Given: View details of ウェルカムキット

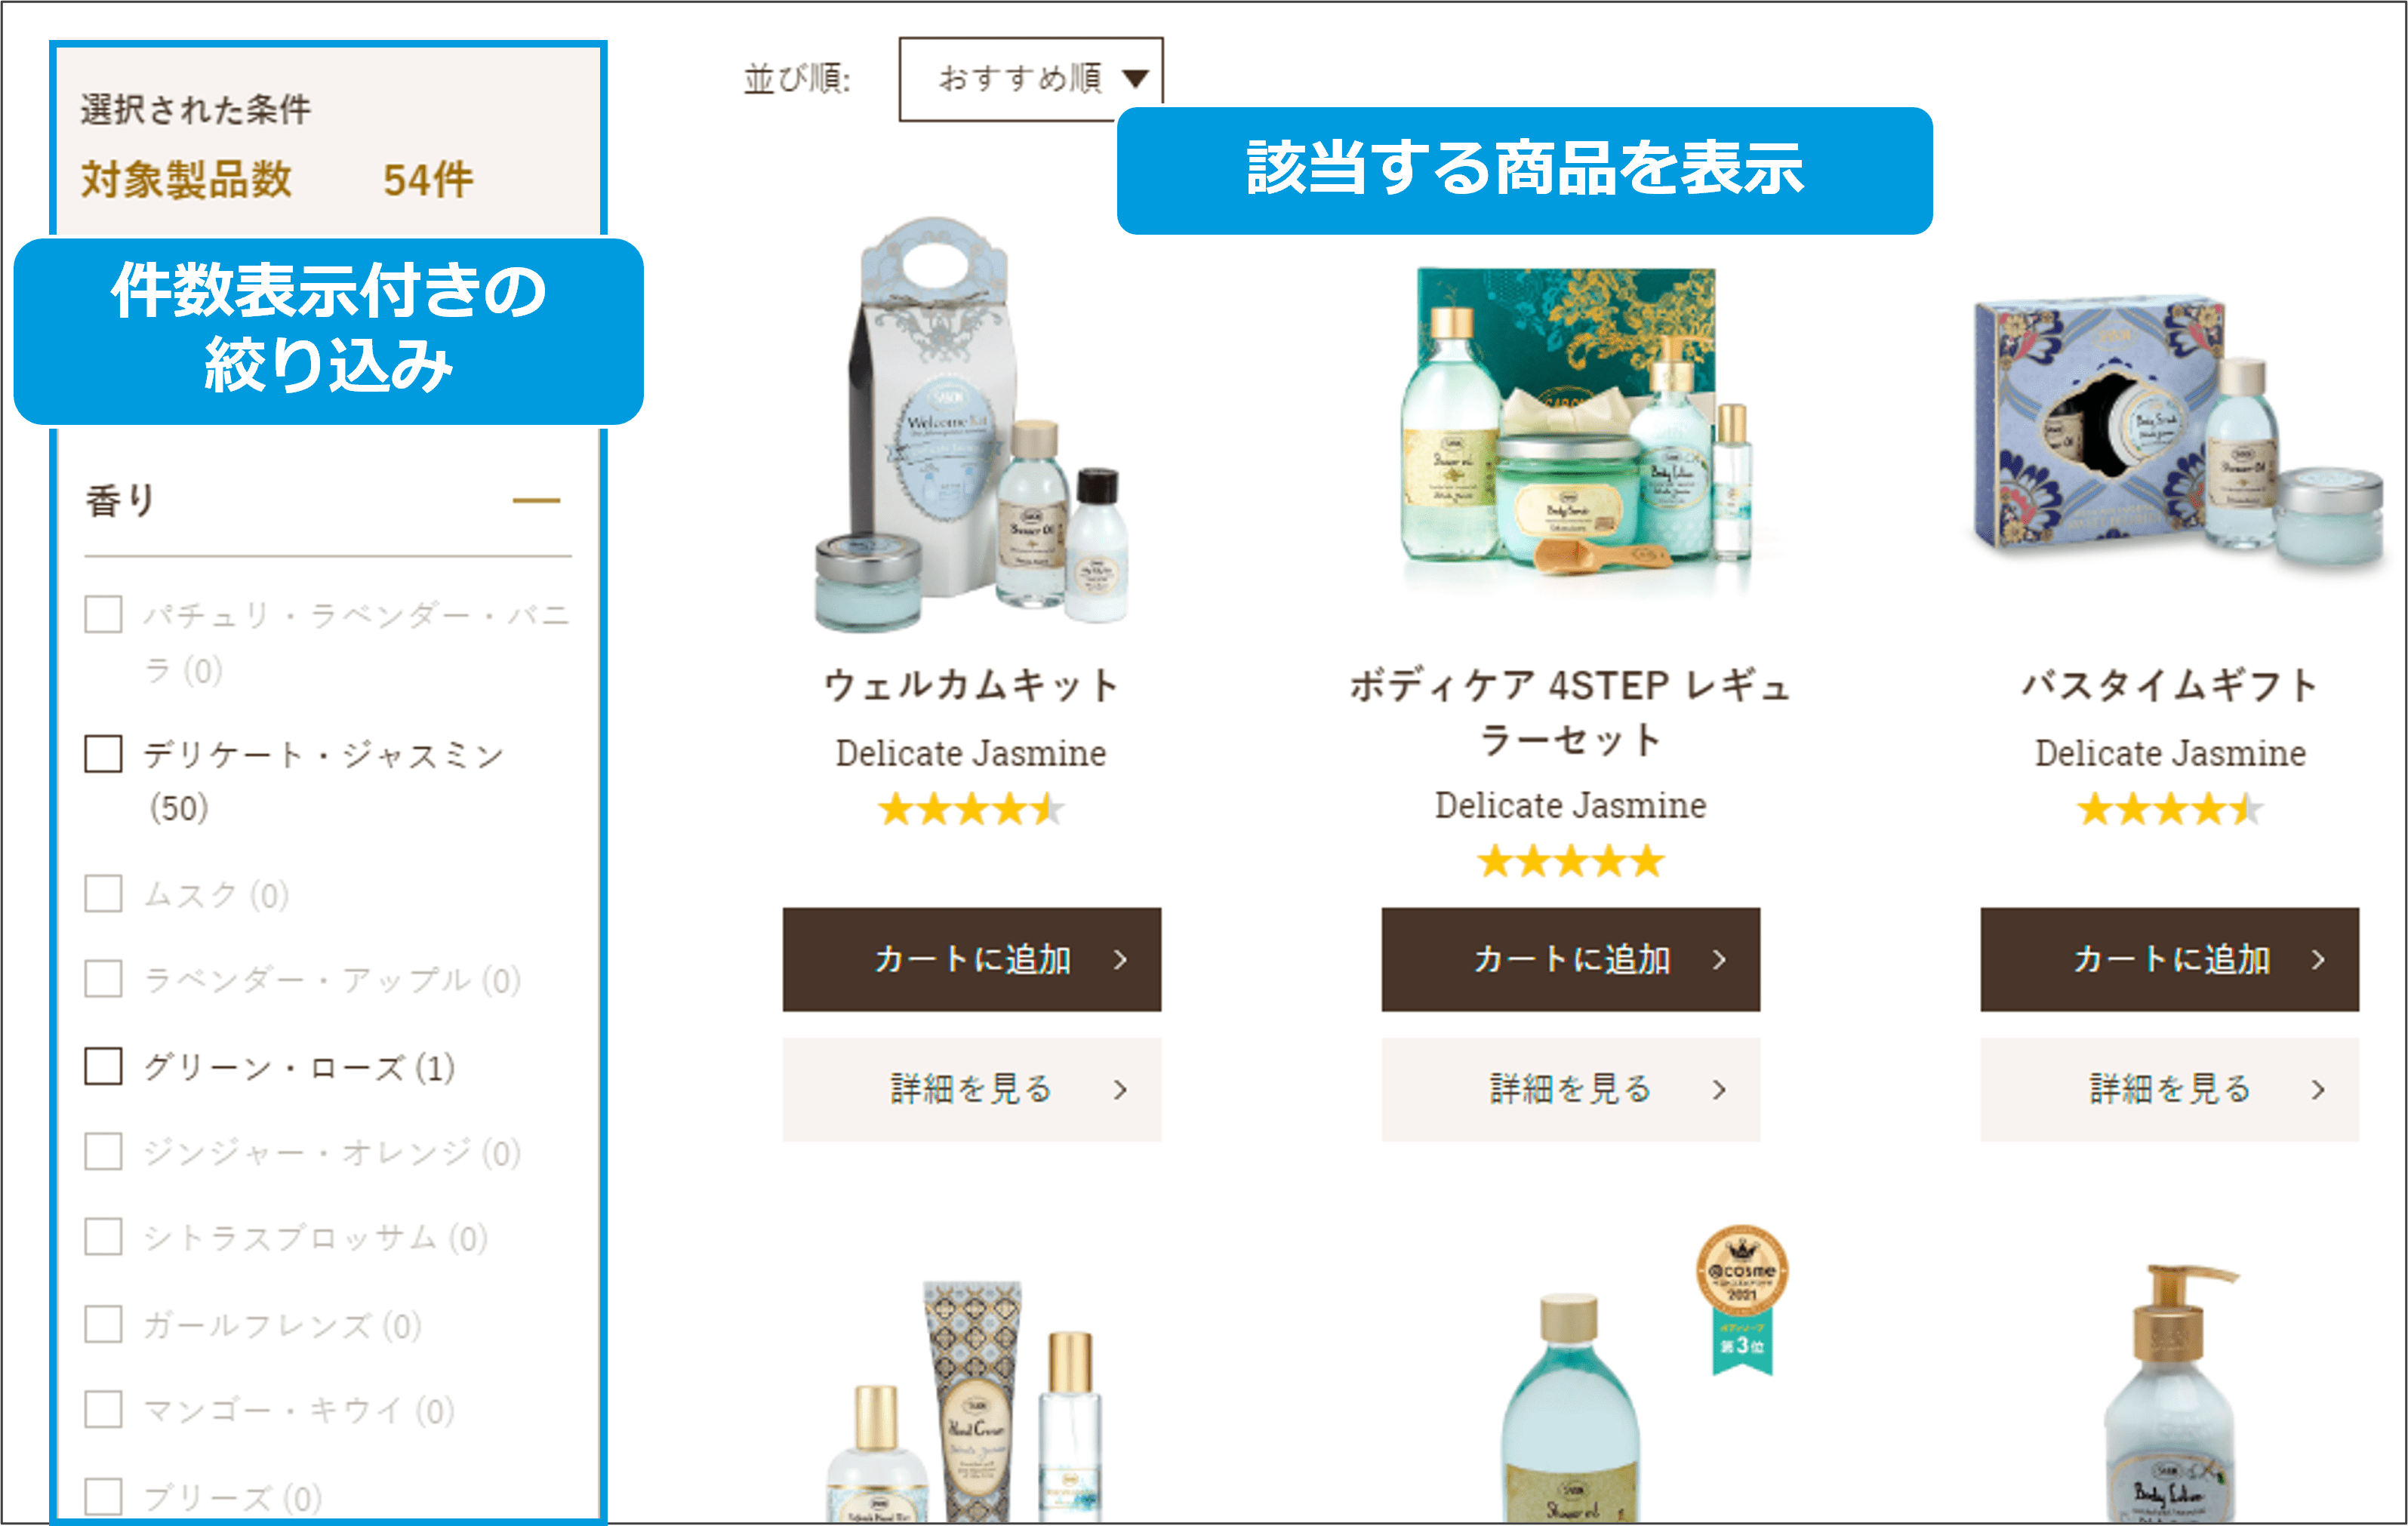Looking at the screenshot, I should coord(971,1089).
